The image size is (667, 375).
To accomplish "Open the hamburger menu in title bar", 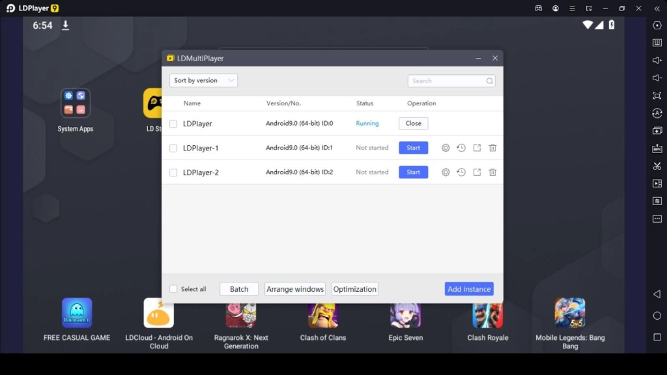I will click(572, 8).
